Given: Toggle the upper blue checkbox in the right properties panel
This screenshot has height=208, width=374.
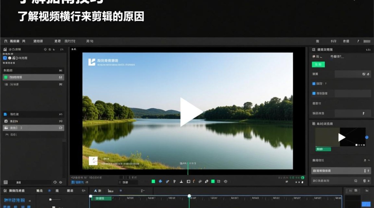Looking at the screenshot, I should point(314,83).
